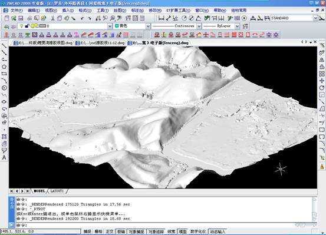The width and height of the screenshot is (326, 235).
Task: Select the Text tool (A) in left toolbar
Action: click(4, 158)
